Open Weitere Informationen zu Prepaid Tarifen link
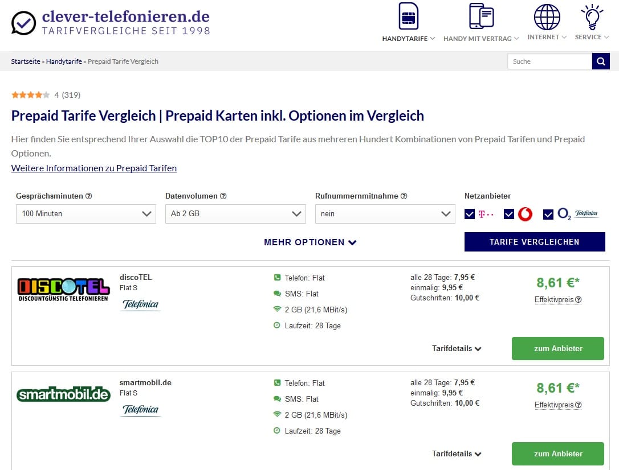The width and height of the screenshot is (619, 470). [x=94, y=168]
